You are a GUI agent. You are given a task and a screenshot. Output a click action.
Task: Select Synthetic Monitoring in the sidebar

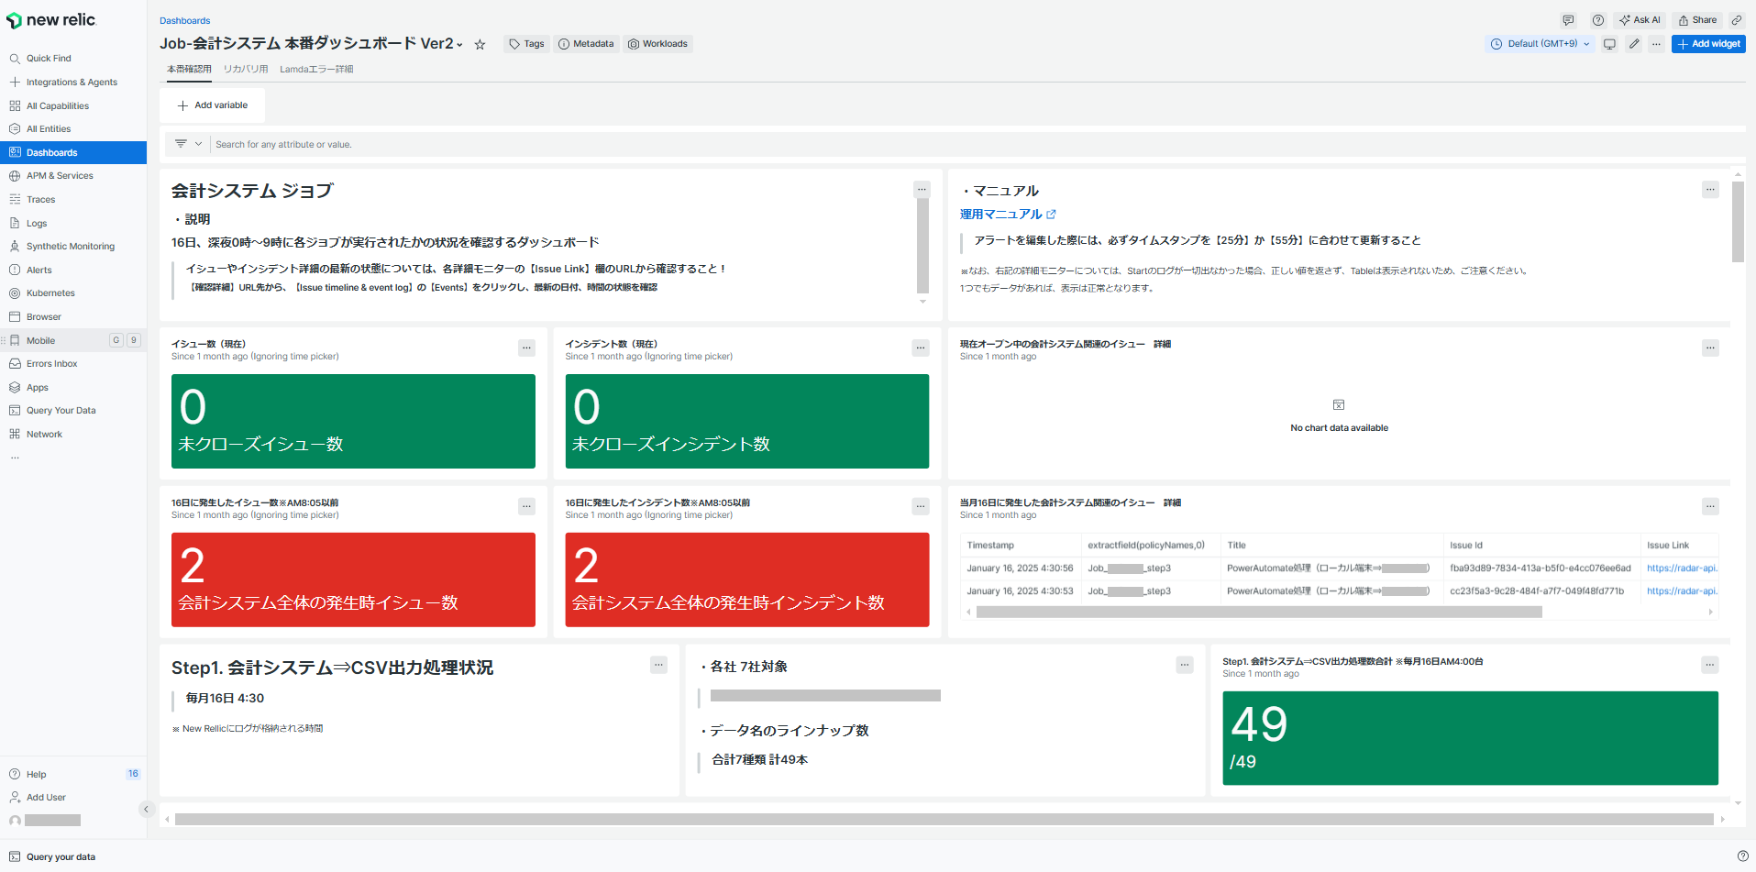click(x=70, y=246)
